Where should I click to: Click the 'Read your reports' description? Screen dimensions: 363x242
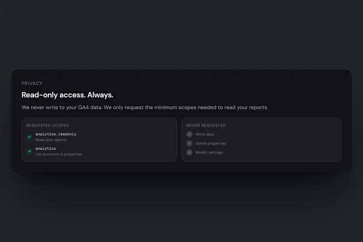pos(51,140)
